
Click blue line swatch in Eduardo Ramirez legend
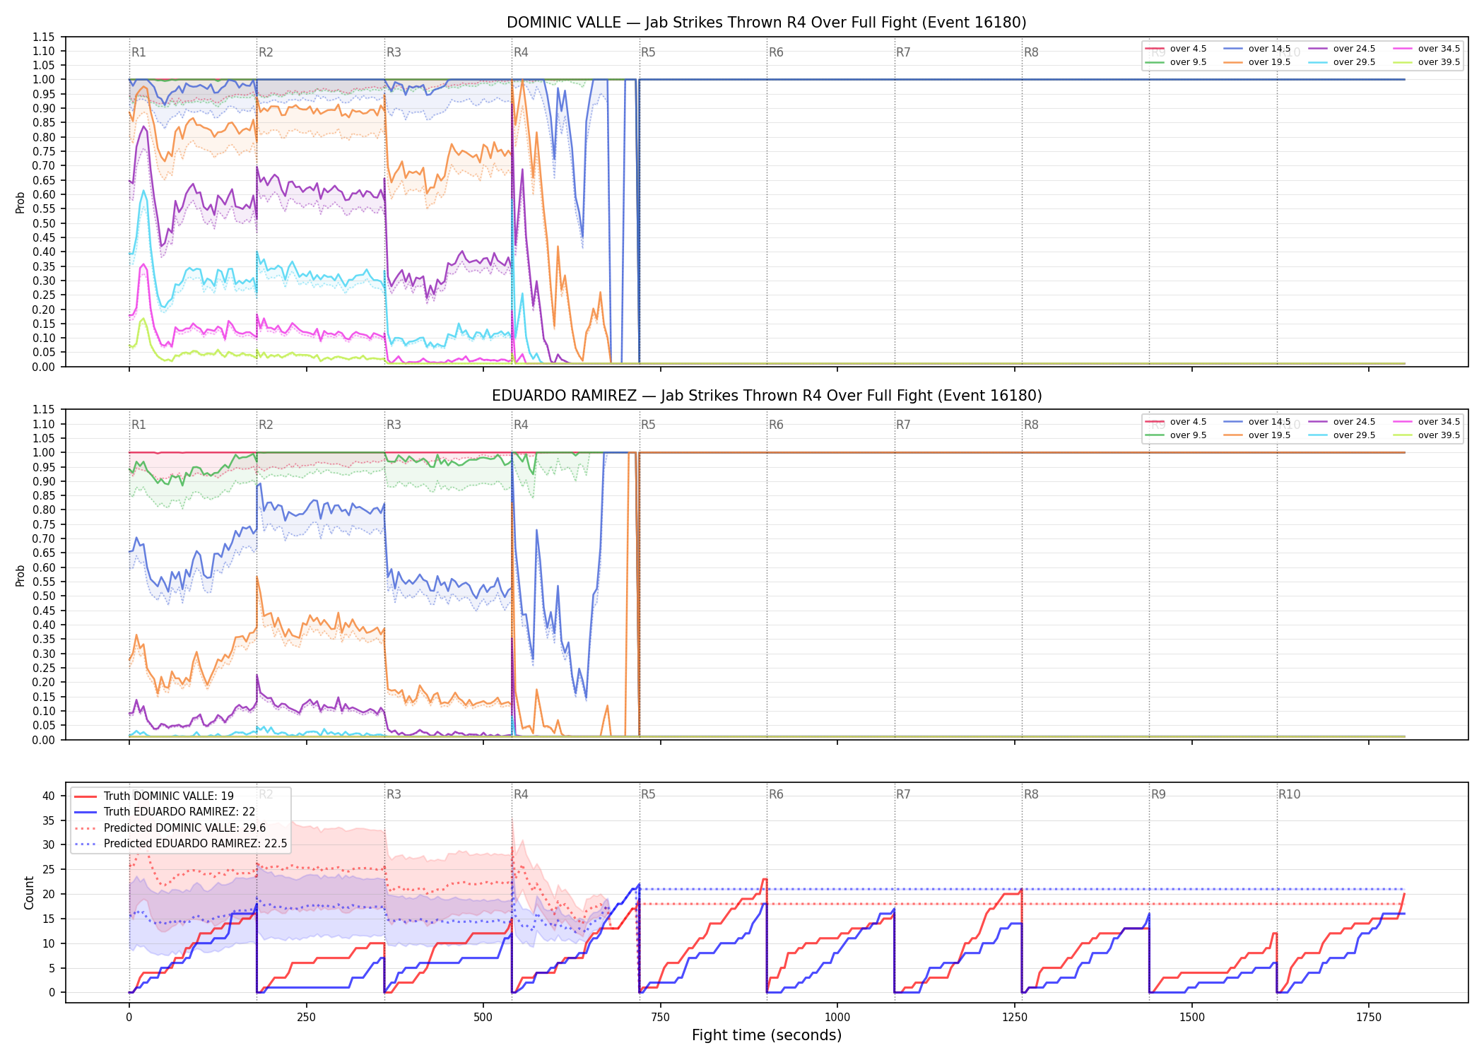[x=1233, y=422]
